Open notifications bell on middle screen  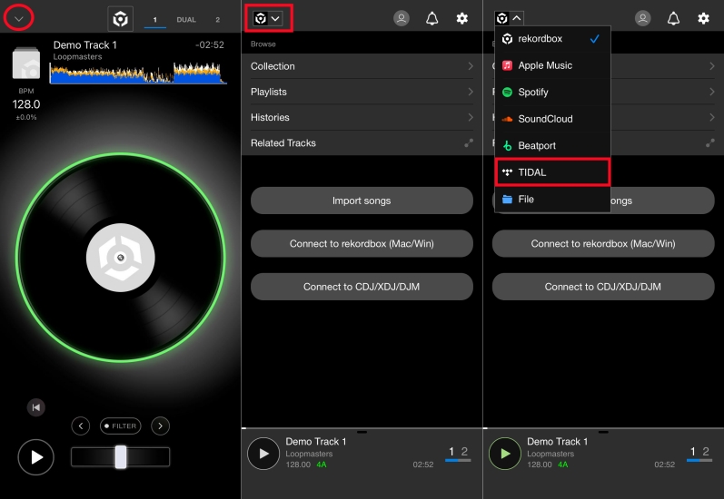[x=432, y=18]
